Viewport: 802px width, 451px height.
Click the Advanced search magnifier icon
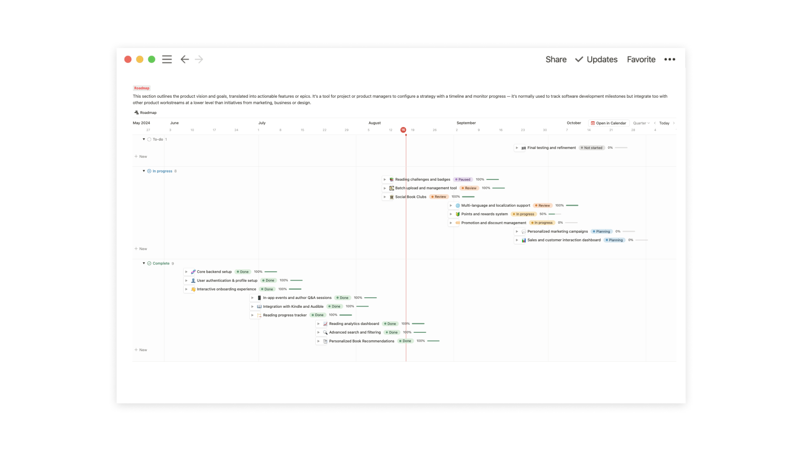pyautogui.click(x=325, y=332)
